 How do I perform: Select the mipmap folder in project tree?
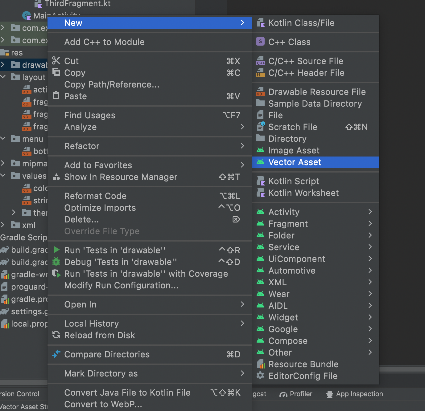pyautogui.click(x=35, y=163)
